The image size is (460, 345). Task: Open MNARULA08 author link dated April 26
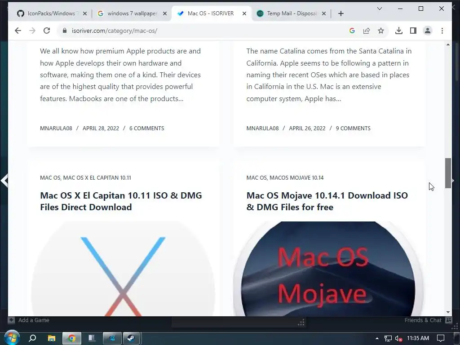click(x=262, y=128)
